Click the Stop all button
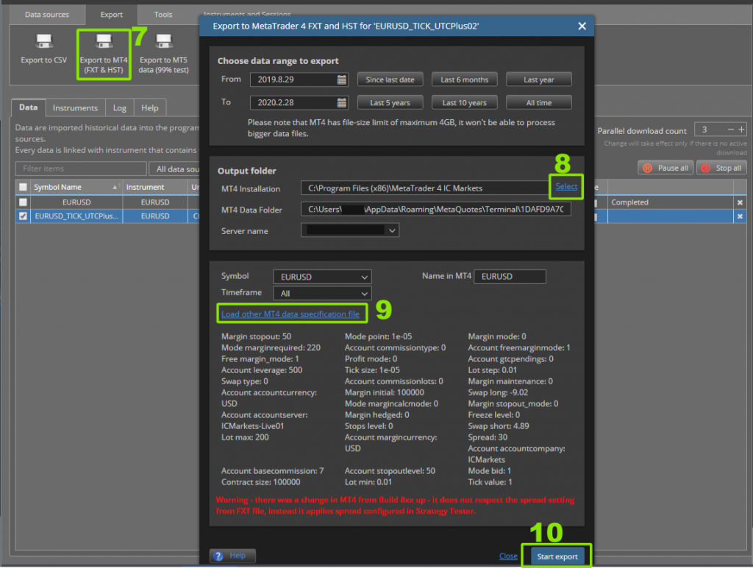The image size is (753, 568). [722, 168]
